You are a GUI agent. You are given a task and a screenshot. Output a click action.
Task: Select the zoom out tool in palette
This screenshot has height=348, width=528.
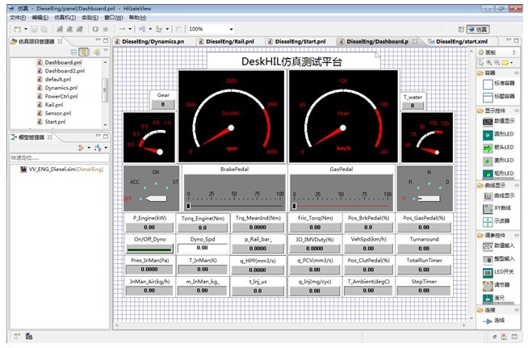click(x=497, y=63)
